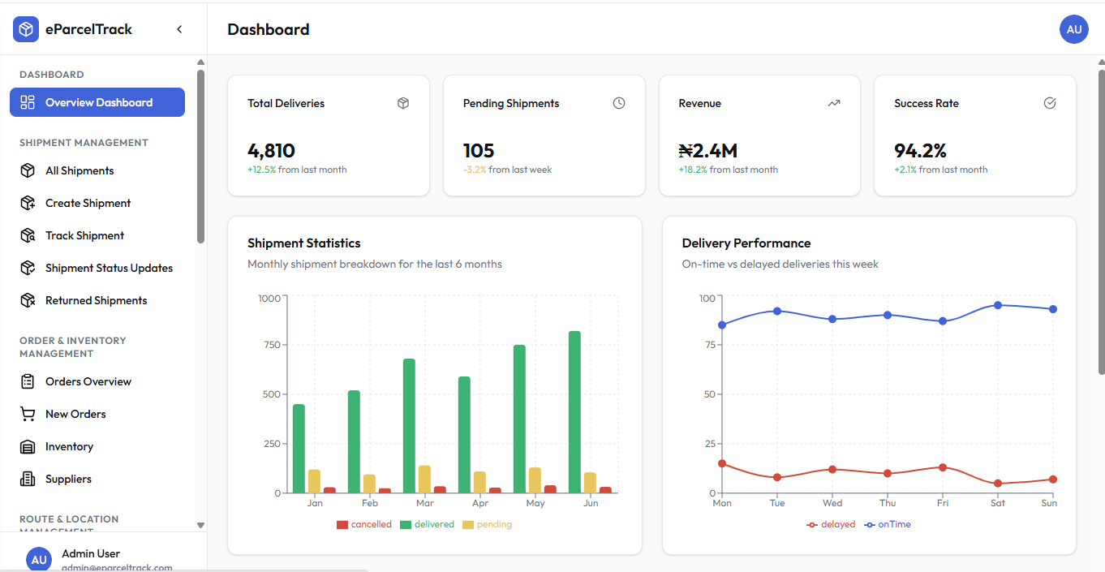
Task: Toggle the delayed line in Delivery Performance legend
Action: click(x=831, y=524)
